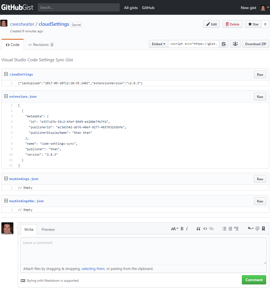Switch to the Code tab
The height and width of the screenshot is (288, 270).
pyautogui.click(x=13, y=45)
